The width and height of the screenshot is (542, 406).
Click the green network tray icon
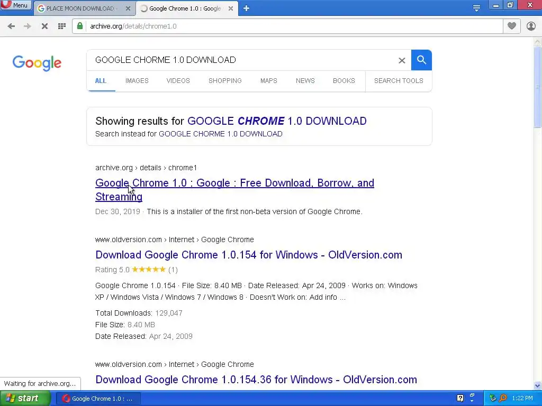493,399
